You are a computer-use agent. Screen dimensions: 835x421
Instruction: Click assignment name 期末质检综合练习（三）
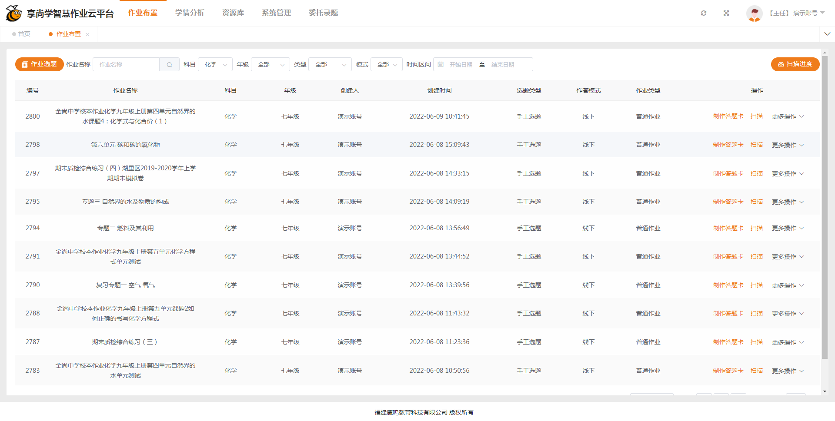pos(125,342)
